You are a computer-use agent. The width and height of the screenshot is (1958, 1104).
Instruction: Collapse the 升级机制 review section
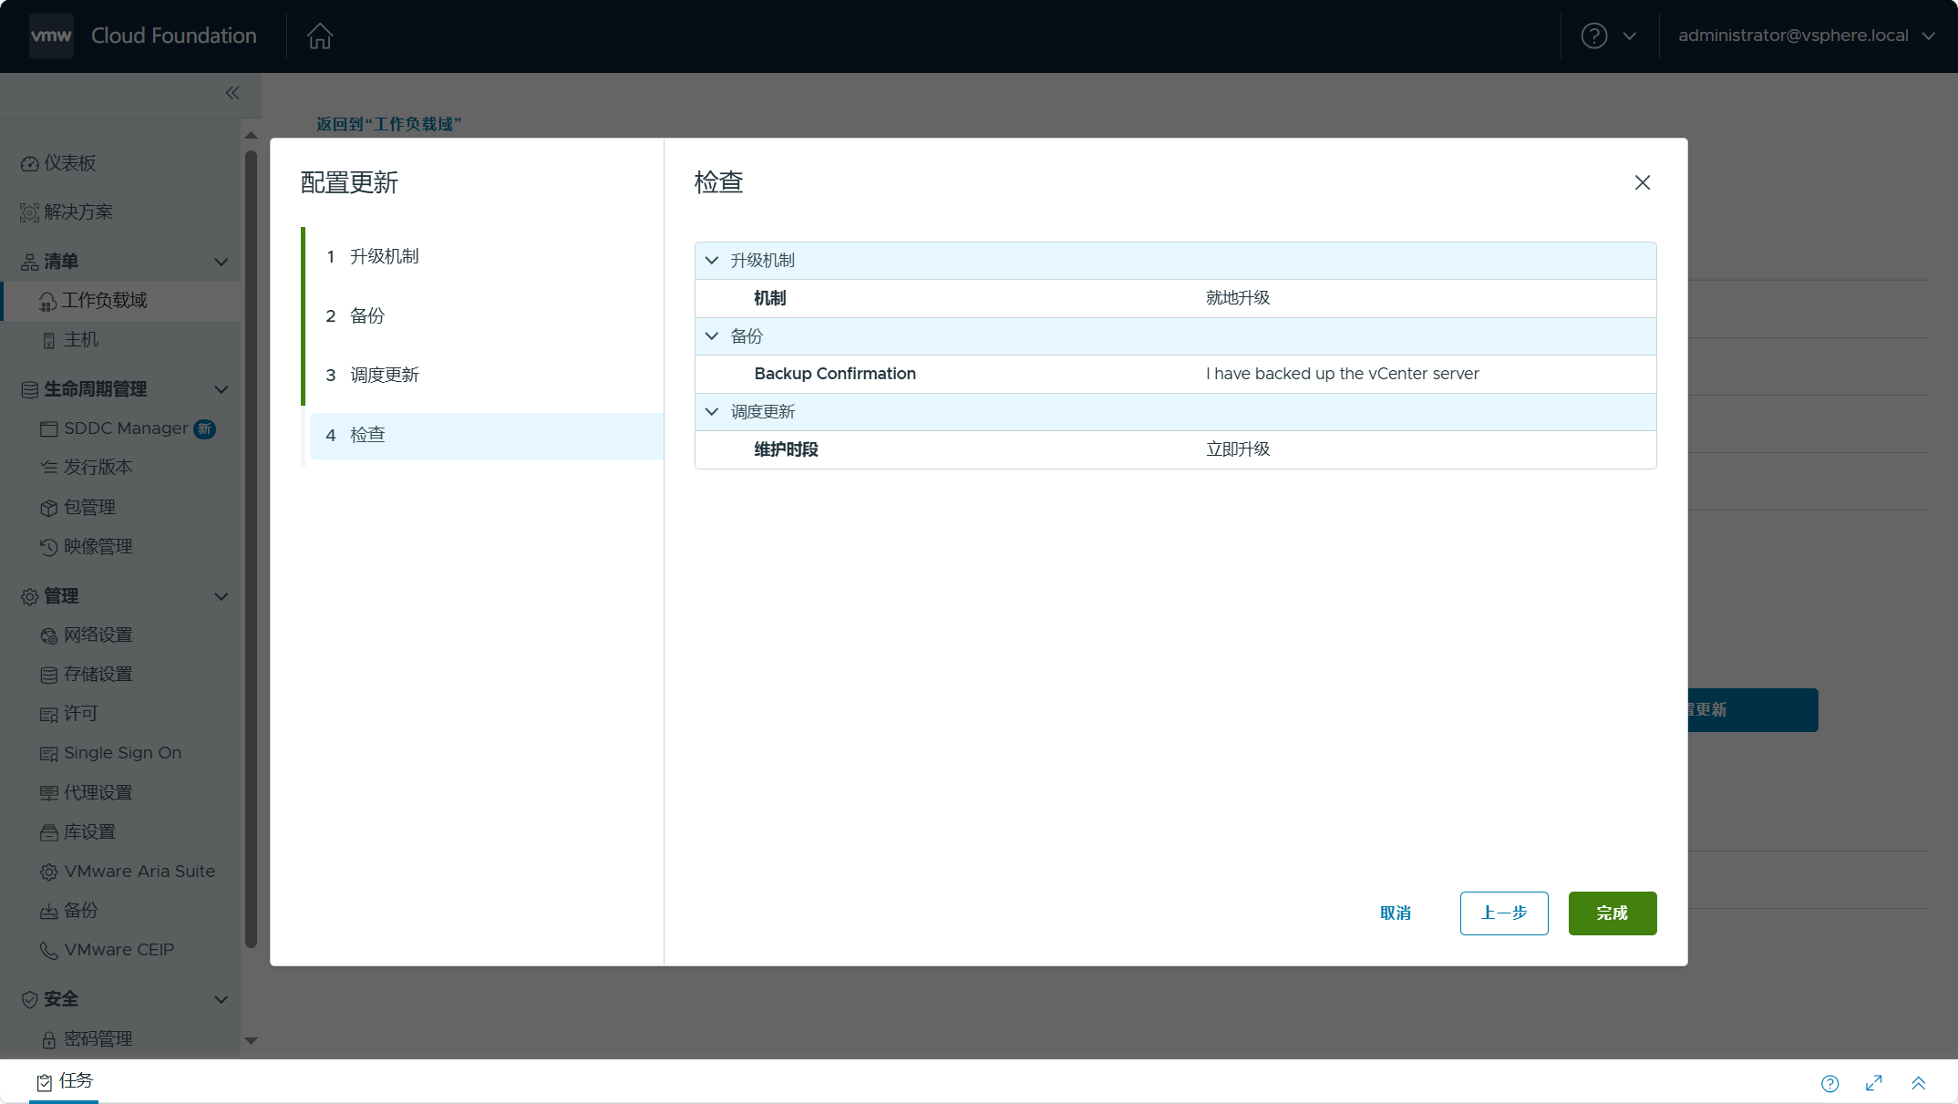712,261
